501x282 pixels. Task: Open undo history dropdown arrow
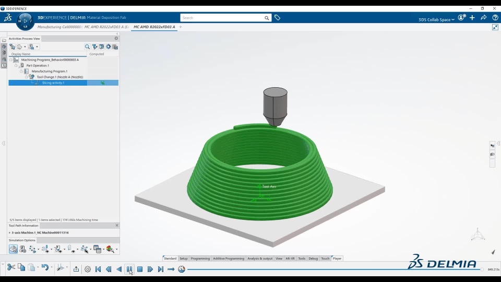[x=52, y=267]
